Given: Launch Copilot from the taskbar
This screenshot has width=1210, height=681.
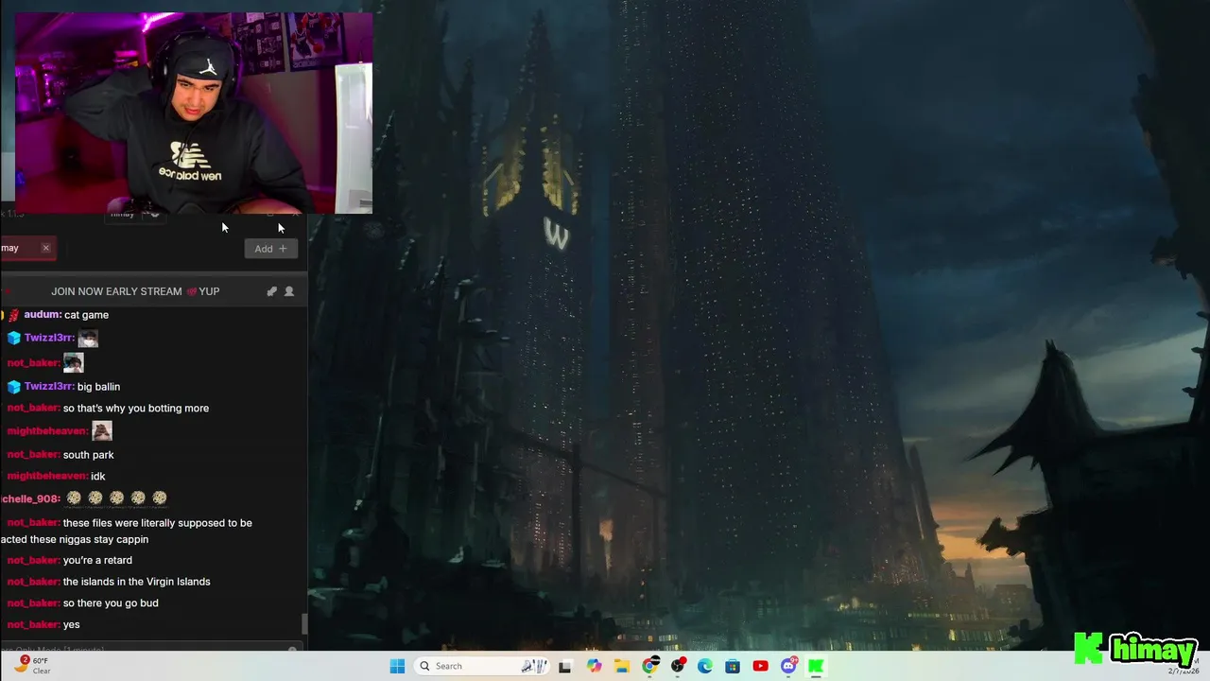Looking at the screenshot, I should pos(594,666).
